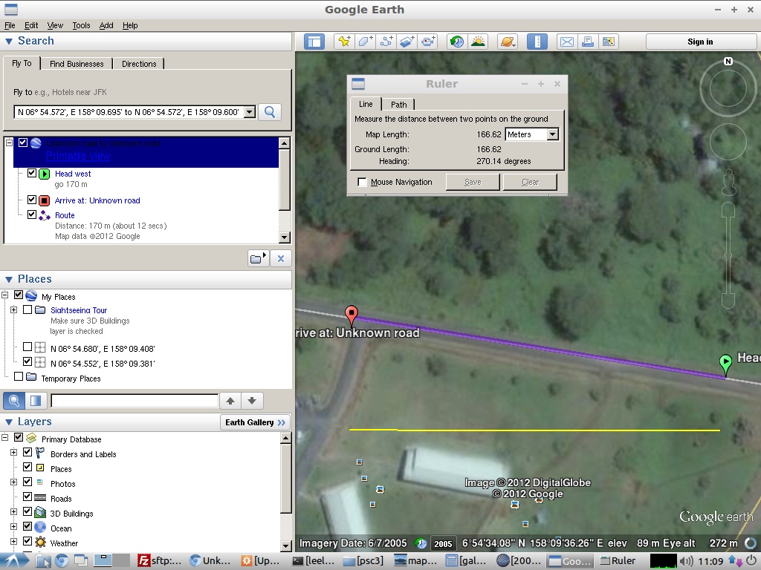Add a placemark with the pushpin icon
Viewport: 761px width, 570px height.
(x=344, y=42)
